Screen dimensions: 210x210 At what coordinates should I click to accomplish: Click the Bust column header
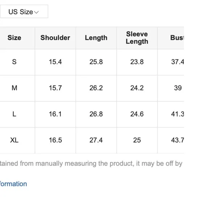(177, 38)
